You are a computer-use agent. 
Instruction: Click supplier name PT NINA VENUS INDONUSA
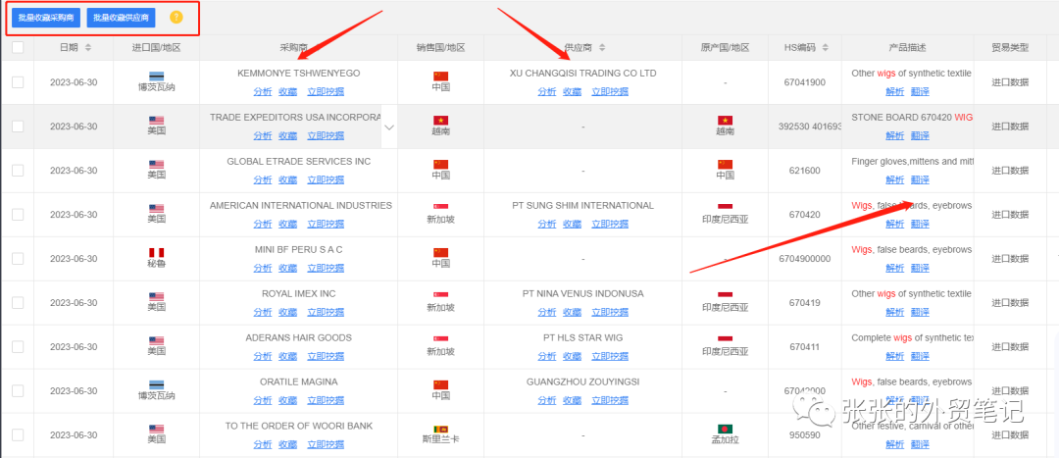tap(582, 294)
